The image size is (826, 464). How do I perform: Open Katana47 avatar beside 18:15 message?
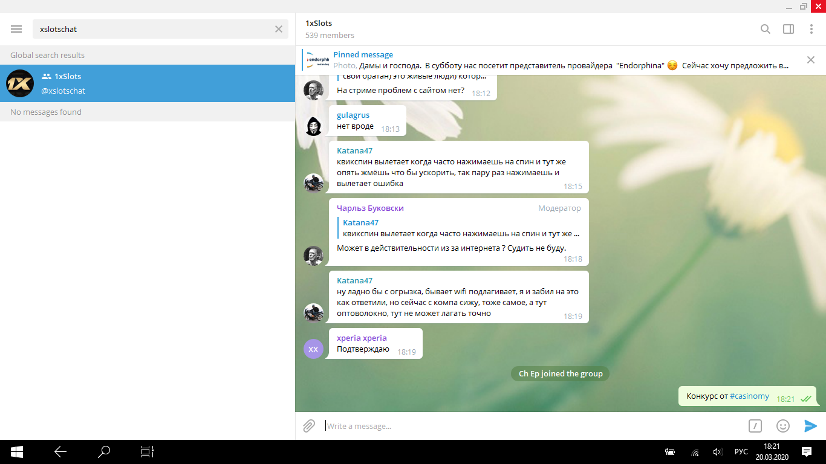point(313,183)
